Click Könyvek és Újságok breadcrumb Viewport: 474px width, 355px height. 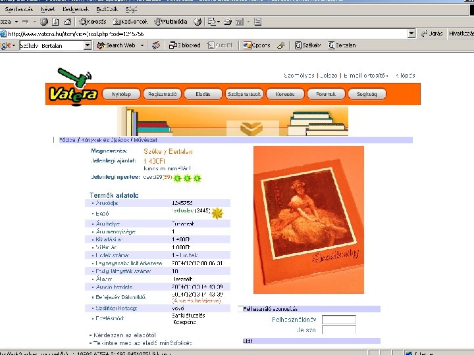[106, 140]
